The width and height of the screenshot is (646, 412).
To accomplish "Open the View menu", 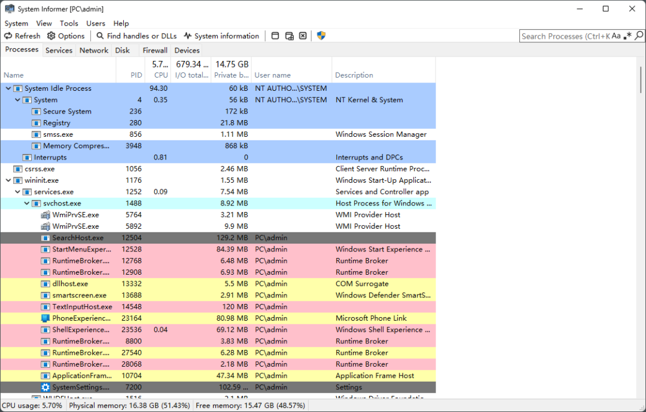I will (x=44, y=23).
